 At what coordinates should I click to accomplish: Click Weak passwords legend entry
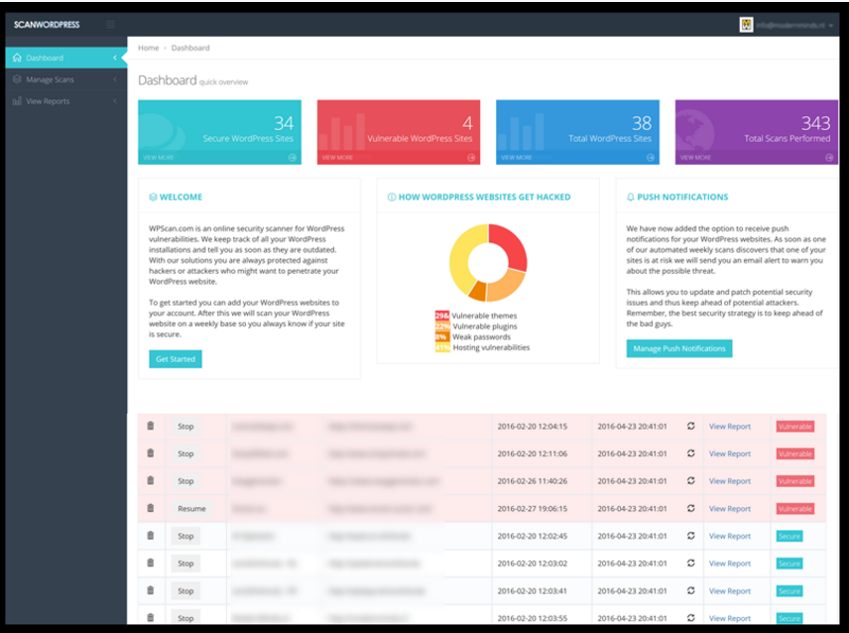click(473, 336)
